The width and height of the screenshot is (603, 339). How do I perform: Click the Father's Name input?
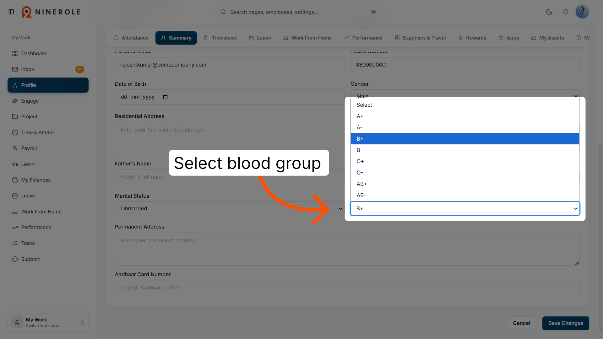tap(230, 177)
